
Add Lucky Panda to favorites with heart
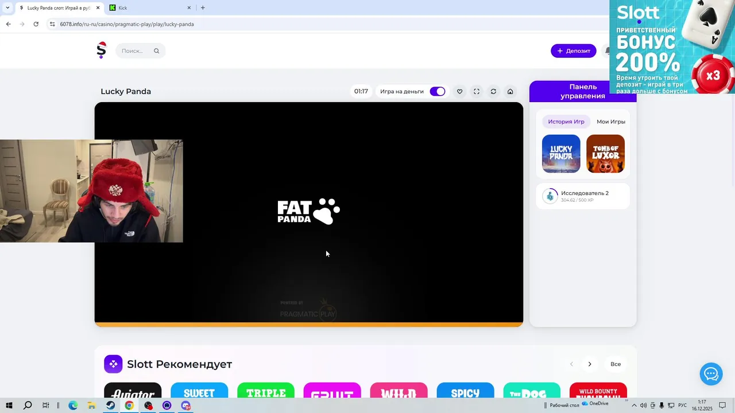tap(459, 91)
